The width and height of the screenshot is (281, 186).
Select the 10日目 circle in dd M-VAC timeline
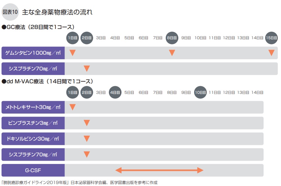200,93
